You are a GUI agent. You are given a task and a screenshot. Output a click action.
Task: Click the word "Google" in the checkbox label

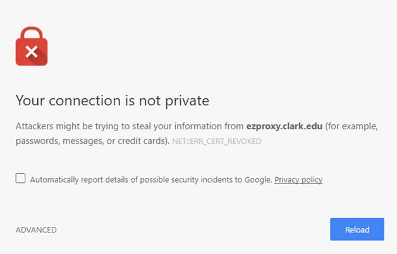[x=258, y=180]
